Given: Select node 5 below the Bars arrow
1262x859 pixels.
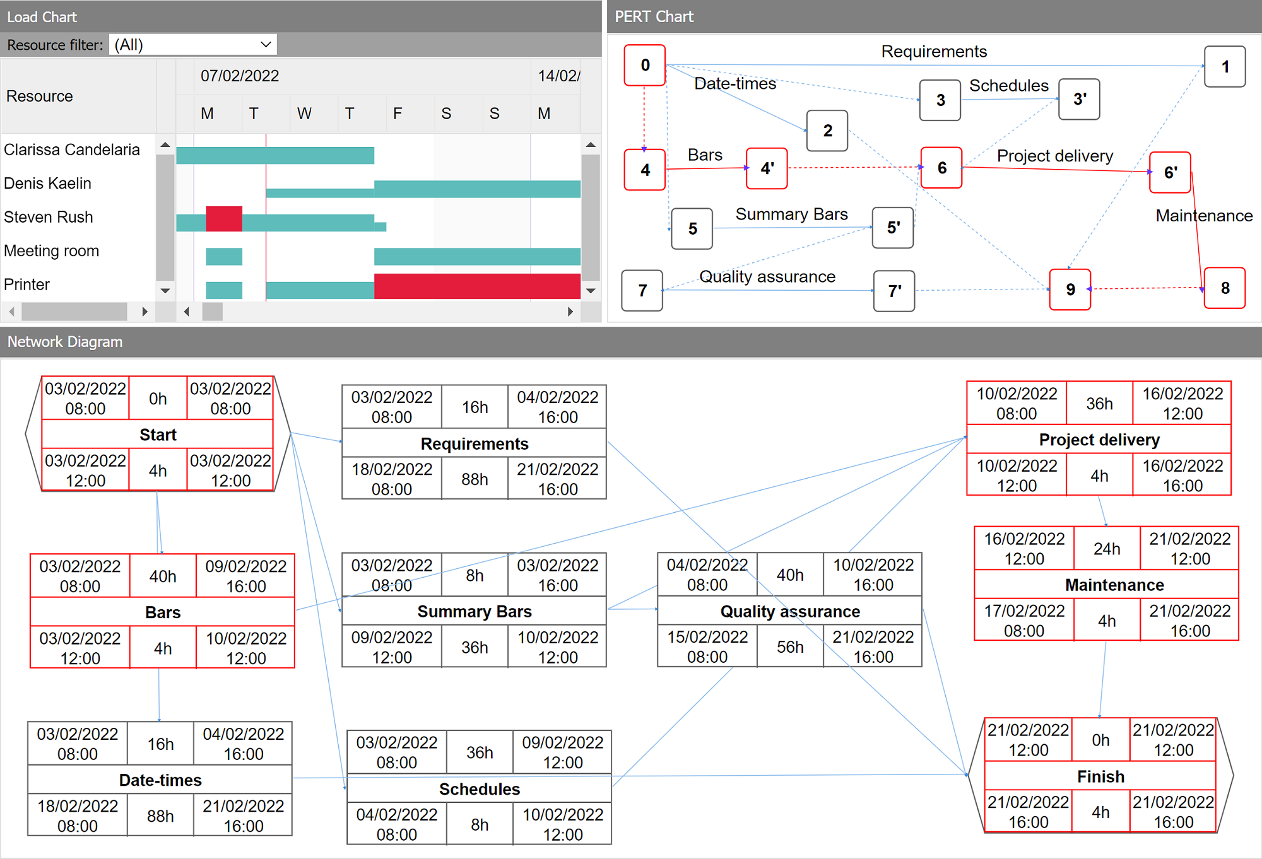Looking at the screenshot, I should click(692, 230).
